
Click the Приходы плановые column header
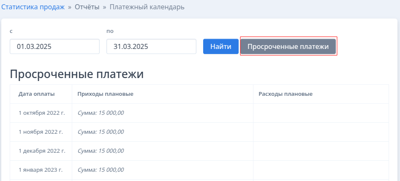tap(105, 94)
